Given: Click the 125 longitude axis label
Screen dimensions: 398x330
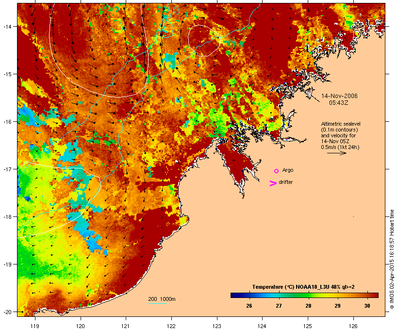Looking at the screenshot, I should click(x=308, y=326).
